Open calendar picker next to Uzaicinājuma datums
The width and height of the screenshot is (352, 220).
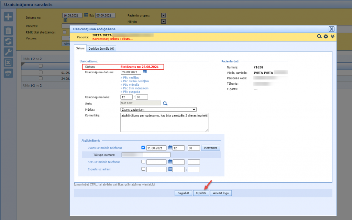point(145,72)
